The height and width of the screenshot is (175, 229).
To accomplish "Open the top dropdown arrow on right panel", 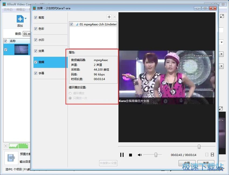I will (x=221, y=42).
